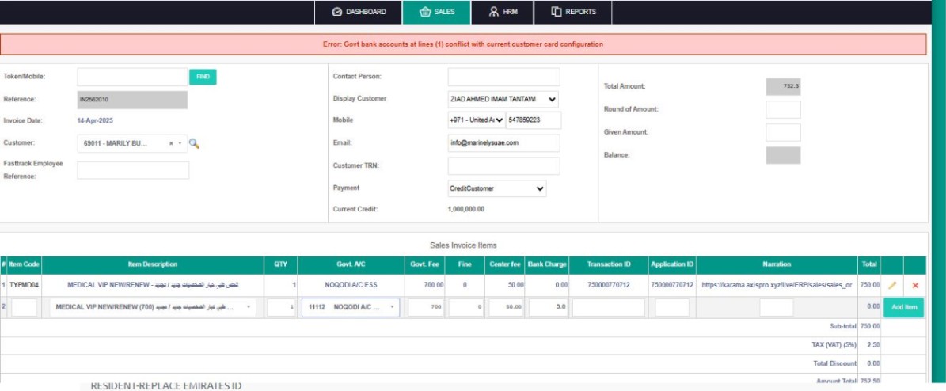Open the Payment CreditCustomer dropdown
Screen dimensions: 946x391
click(492, 188)
